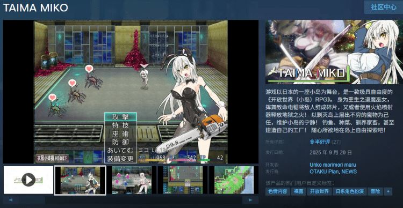Click the TAIMA MIKO header capsule image
403x208 pixels.
click(334, 52)
